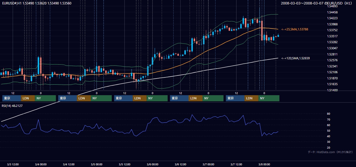Click the HistData.com data source credit
Screen dimensions: 356x167
[330, 152]
